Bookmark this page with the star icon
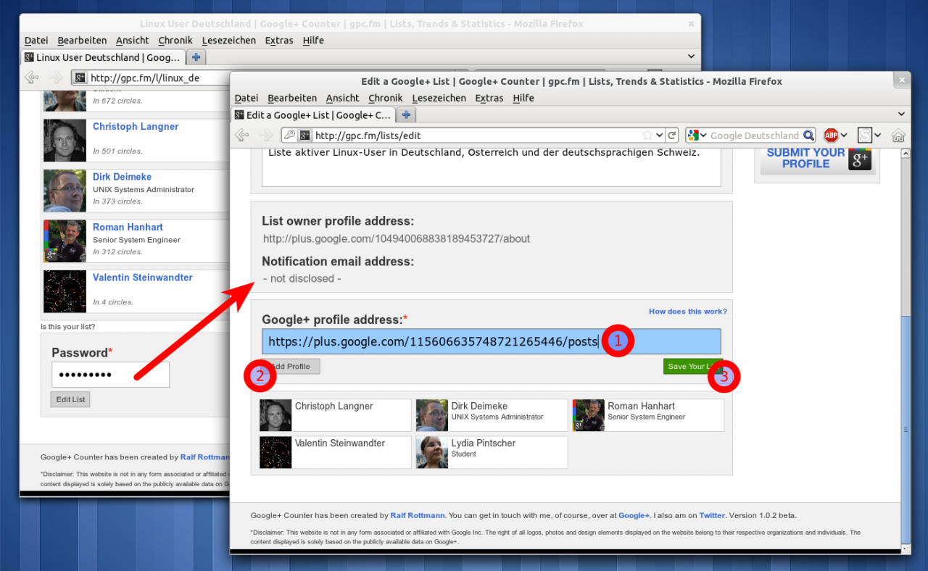This screenshot has height=571, width=928. [647, 136]
